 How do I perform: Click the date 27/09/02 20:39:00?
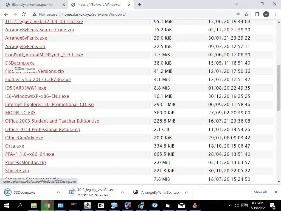pos(229,113)
